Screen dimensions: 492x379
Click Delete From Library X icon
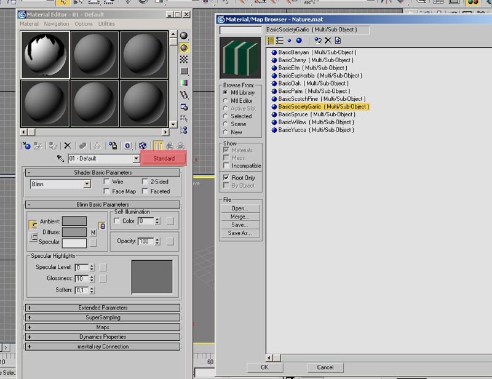coord(328,41)
